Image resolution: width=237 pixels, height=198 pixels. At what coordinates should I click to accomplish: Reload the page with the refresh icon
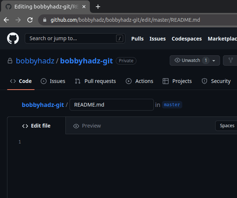point(30,20)
